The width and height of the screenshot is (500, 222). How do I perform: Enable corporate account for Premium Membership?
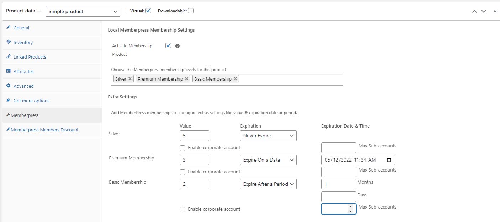[183, 172]
